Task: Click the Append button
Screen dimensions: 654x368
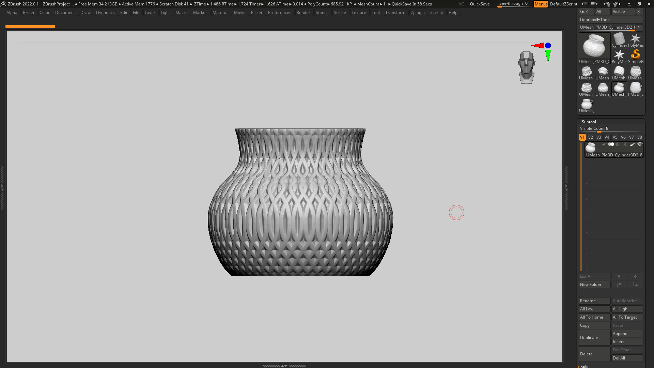Action: [627, 334]
